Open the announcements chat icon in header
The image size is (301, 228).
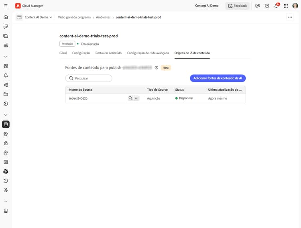coord(257,6)
